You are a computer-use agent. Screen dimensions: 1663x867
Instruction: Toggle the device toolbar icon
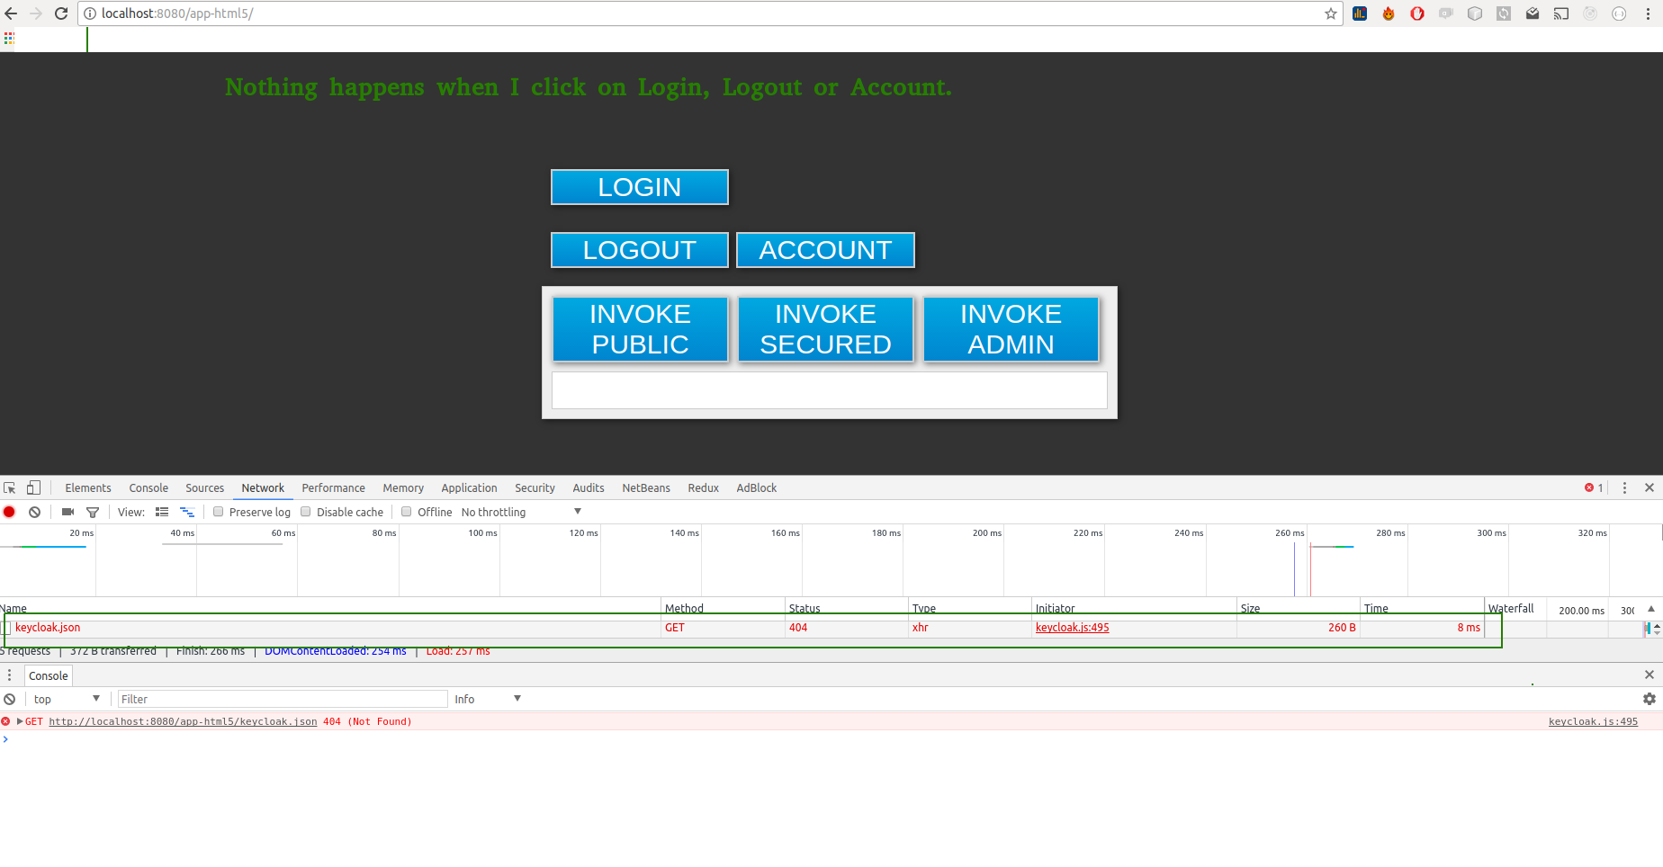click(33, 487)
